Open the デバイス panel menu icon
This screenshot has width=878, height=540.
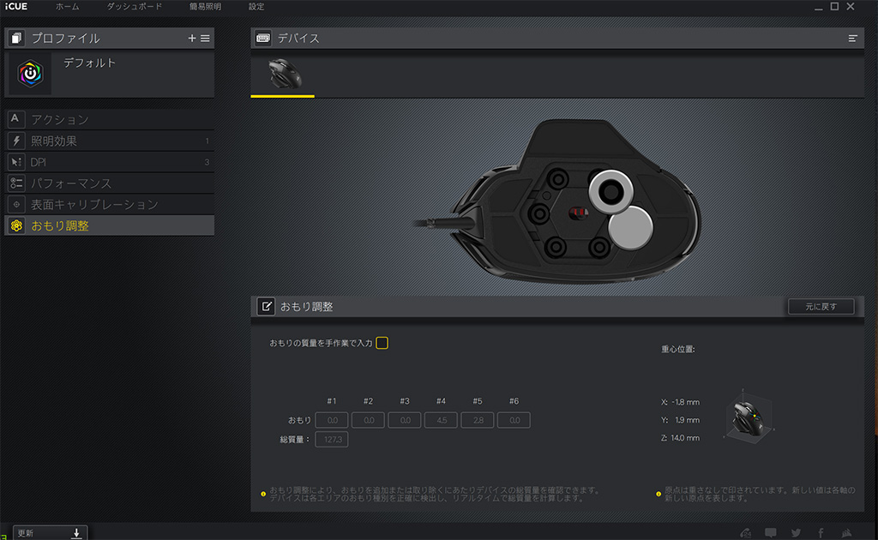[852, 39]
